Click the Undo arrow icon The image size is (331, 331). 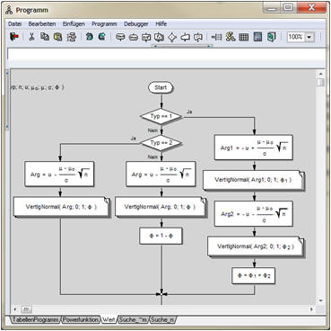(90, 37)
